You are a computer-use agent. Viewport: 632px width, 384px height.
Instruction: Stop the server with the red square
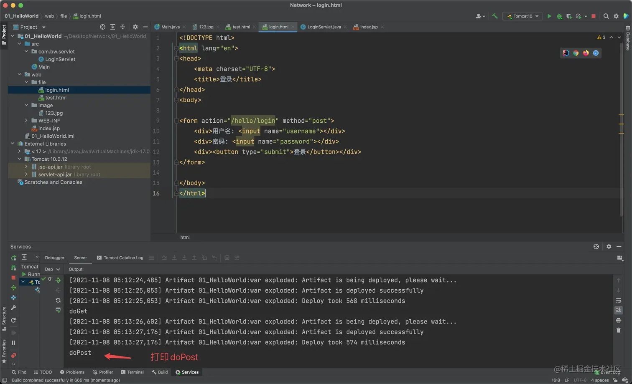(594, 16)
